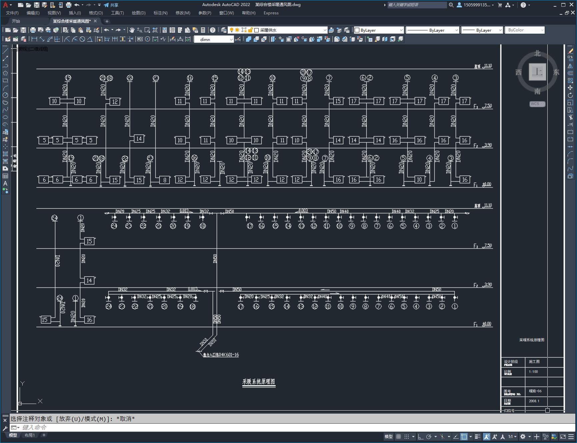Screen dimensions: 577x443
Task: Click the keyword search box in the title bar
Action: 417,5
